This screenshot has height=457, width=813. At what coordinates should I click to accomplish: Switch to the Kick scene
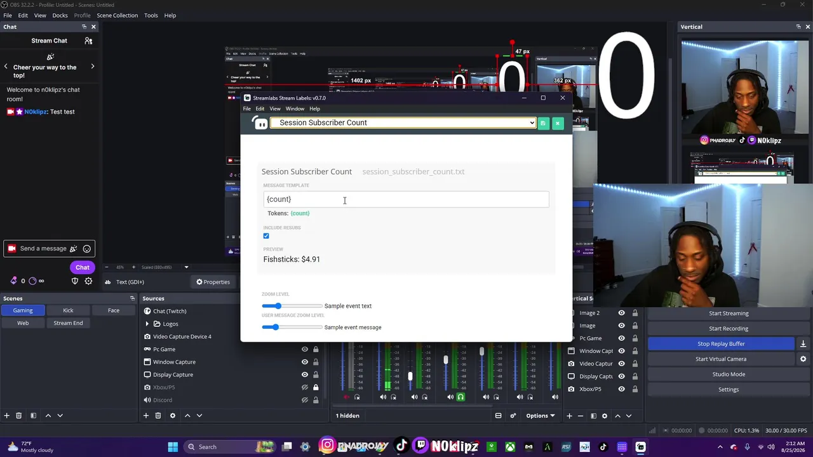coord(68,310)
